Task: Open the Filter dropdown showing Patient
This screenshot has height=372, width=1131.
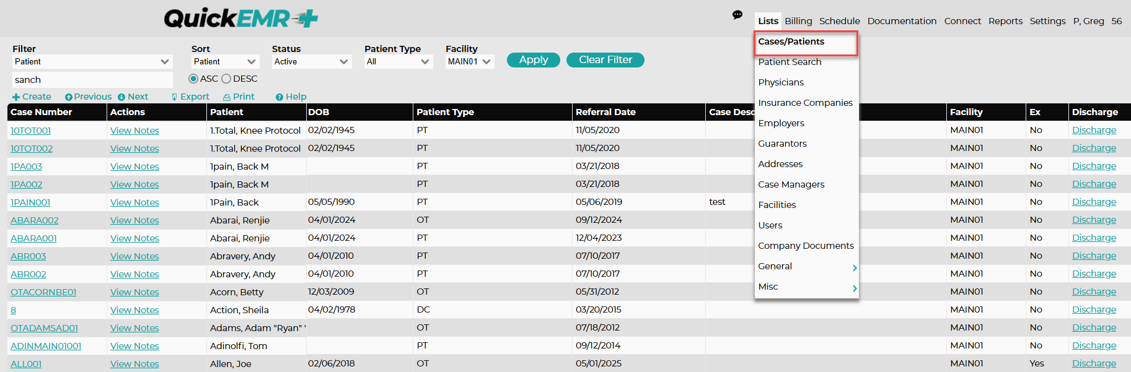Action: [x=92, y=61]
